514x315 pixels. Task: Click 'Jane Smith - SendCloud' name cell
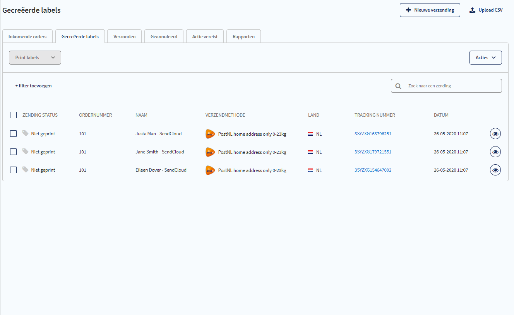[x=160, y=152]
